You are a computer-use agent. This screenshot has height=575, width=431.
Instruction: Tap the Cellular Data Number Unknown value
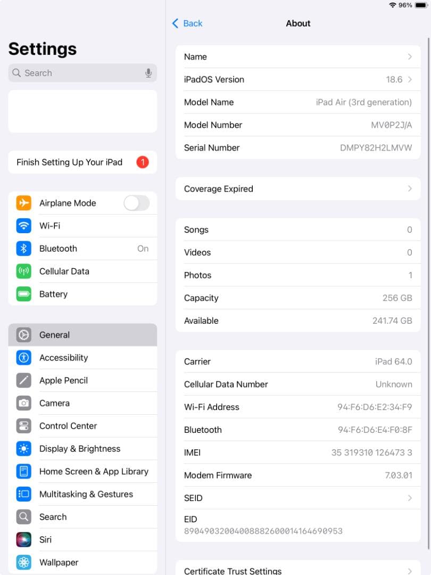pyautogui.click(x=394, y=384)
